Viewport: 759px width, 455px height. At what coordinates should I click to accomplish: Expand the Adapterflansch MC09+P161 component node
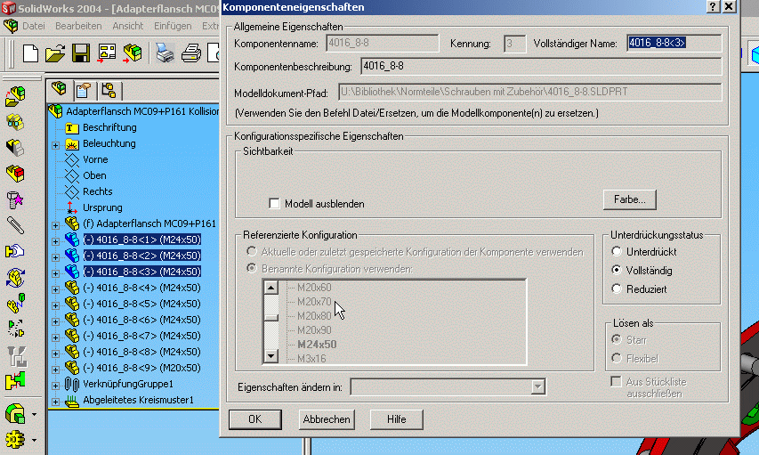tap(56, 225)
